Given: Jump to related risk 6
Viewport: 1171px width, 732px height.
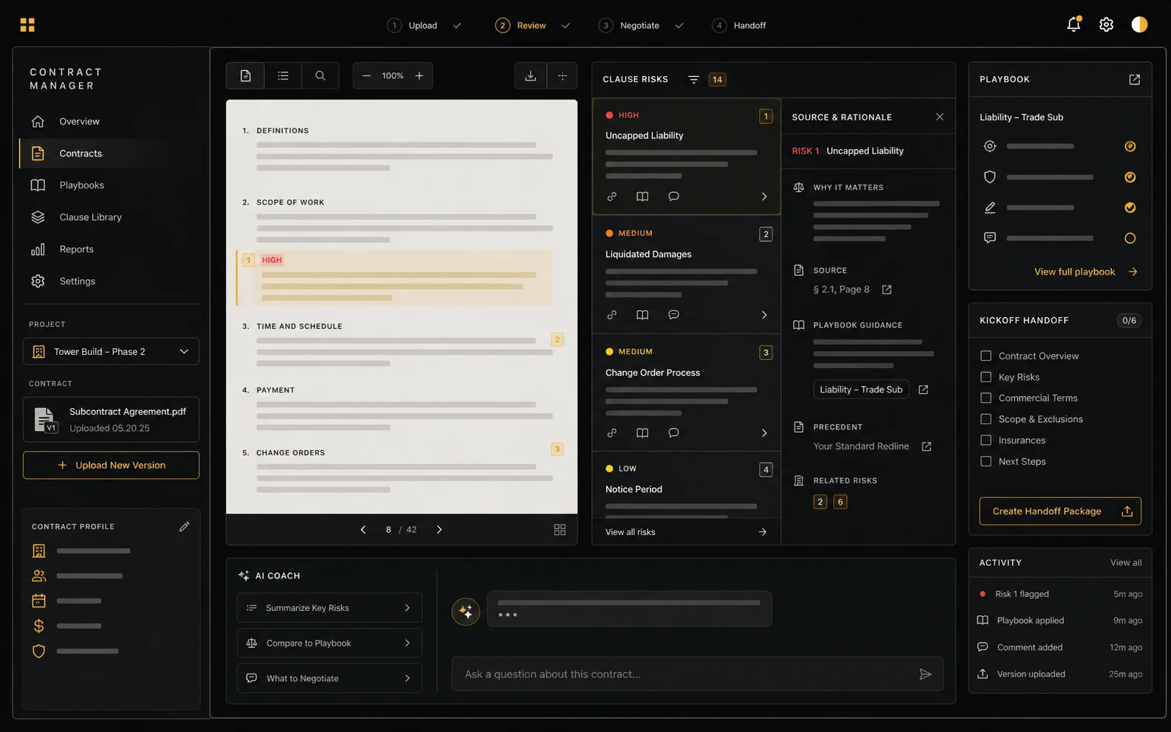Looking at the screenshot, I should pos(840,502).
